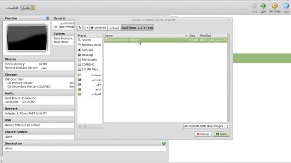The image size is (291, 163).
Task: Click the green Description speech bubble icon
Action: tap(164, 144)
